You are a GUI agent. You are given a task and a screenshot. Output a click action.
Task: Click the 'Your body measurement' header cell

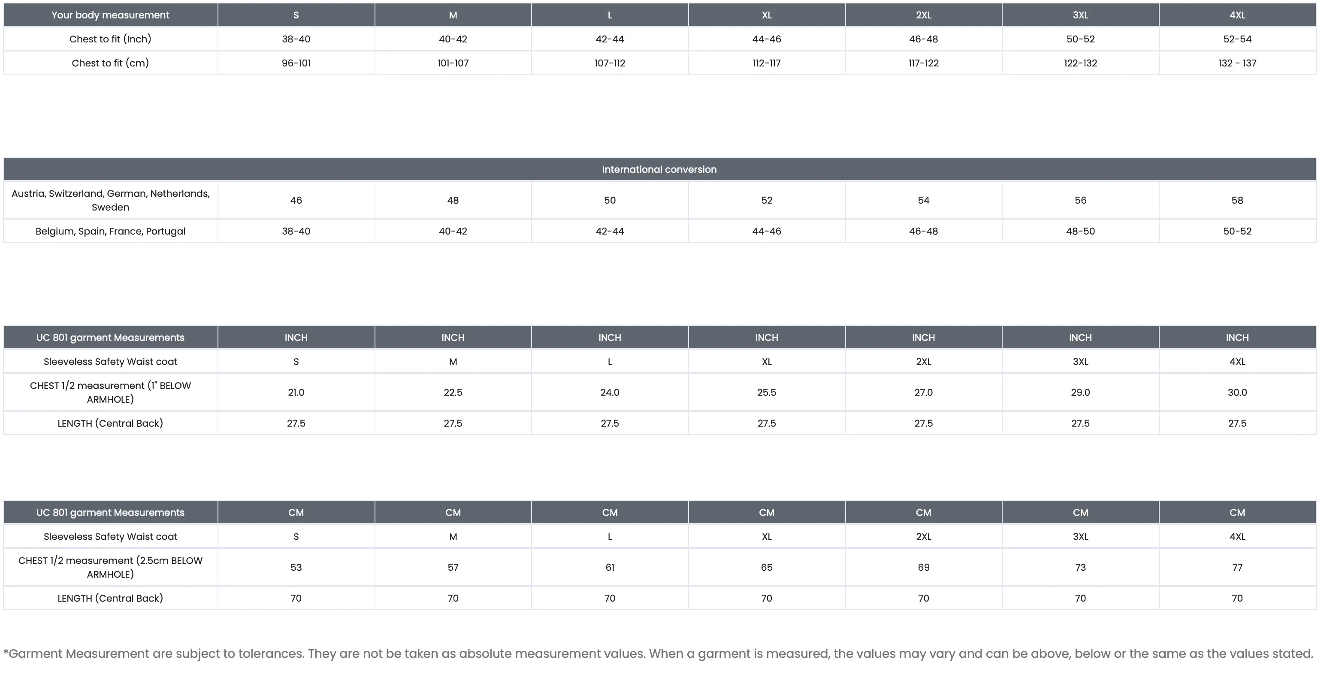tap(110, 15)
